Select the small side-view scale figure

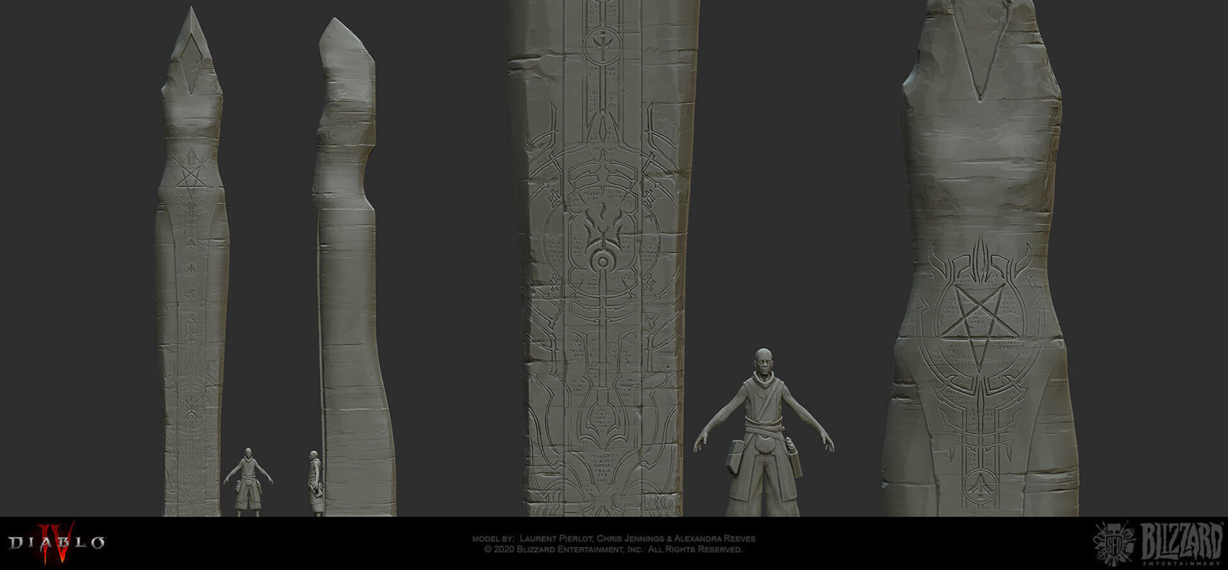click(314, 483)
